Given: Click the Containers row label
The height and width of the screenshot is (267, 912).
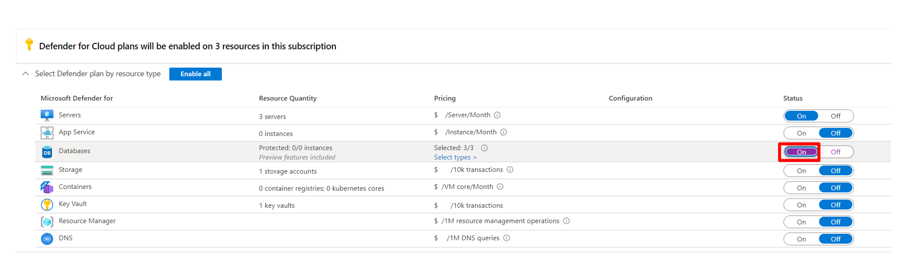Looking at the screenshot, I should pos(75,187).
